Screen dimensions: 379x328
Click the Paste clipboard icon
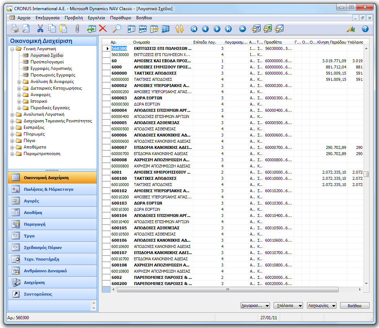pos(63,29)
